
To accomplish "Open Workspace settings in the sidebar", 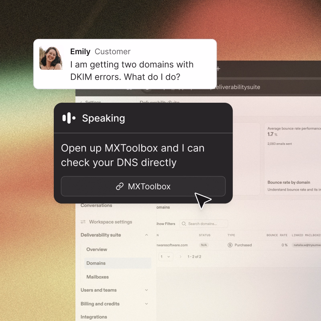I will (111, 222).
